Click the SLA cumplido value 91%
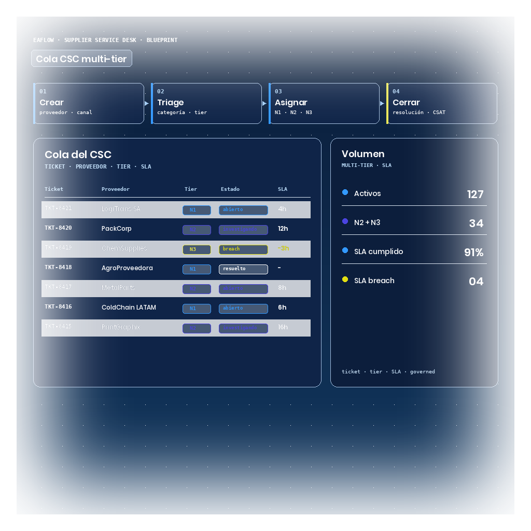Image resolution: width=531 pixels, height=531 pixels. coord(473,253)
